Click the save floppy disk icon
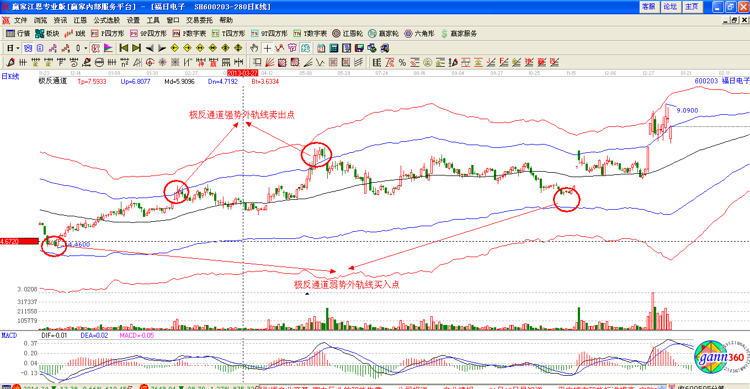Viewport: 750px width, 389px height. coord(359,48)
